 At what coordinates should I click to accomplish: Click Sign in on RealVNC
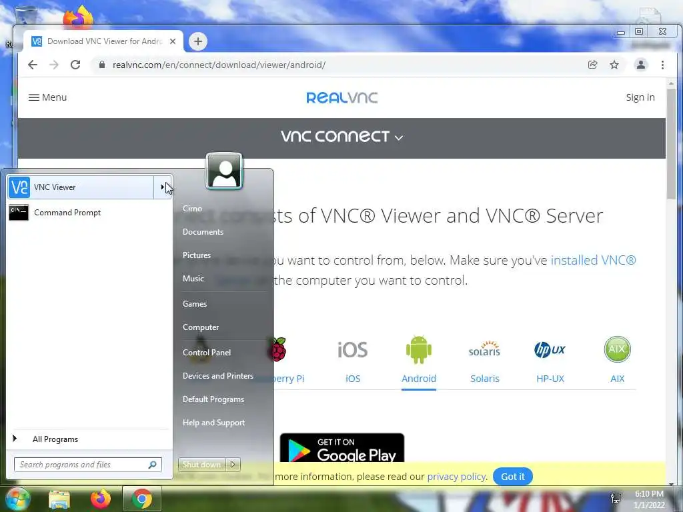coord(640,97)
